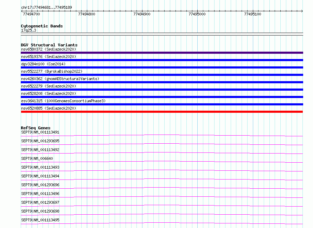This screenshot has height=228, width=313.
Task: Click the nsv4260362 (gnomADStructuralVariants) label
Action: click(60, 79)
